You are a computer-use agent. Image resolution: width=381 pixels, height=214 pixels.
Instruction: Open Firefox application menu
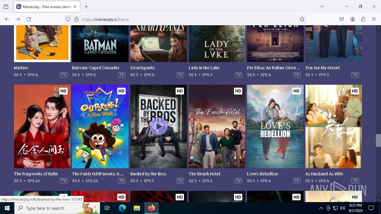[x=374, y=19]
